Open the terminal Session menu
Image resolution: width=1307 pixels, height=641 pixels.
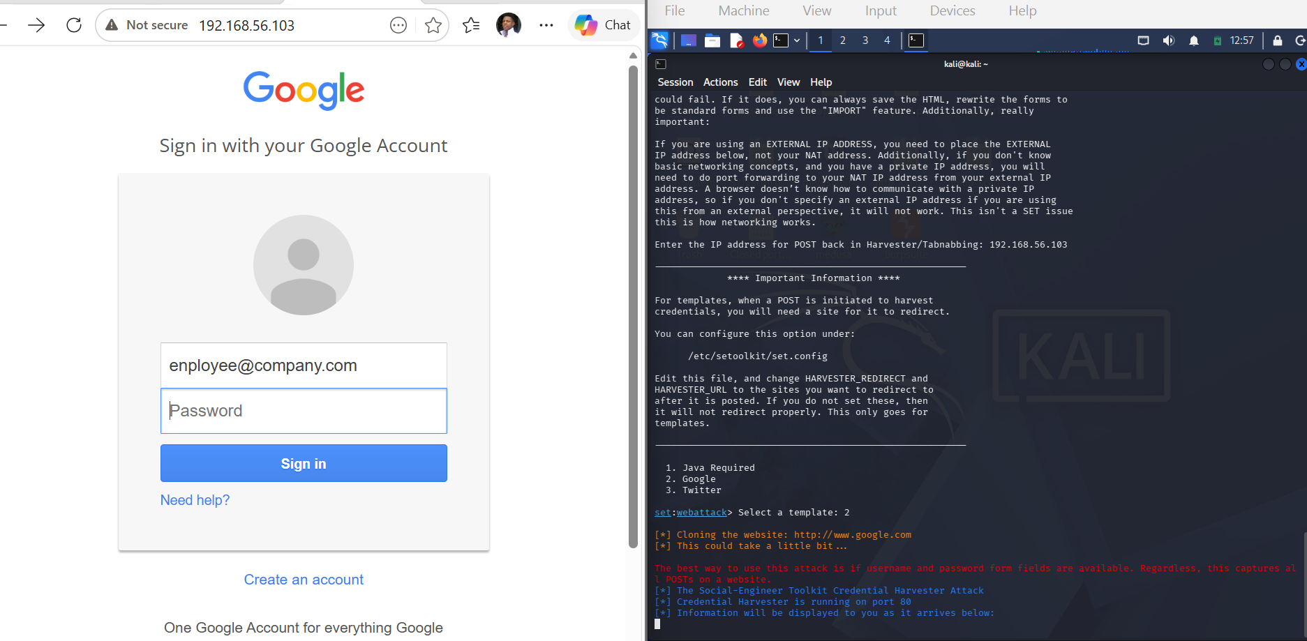(x=675, y=82)
